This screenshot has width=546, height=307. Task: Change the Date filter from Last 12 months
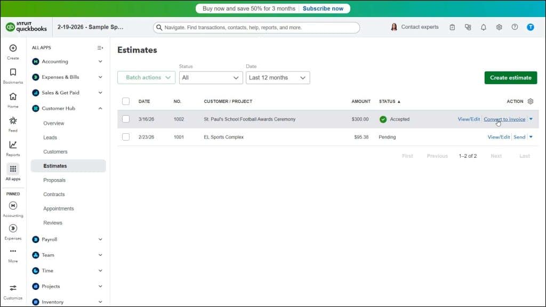pos(278,77)
